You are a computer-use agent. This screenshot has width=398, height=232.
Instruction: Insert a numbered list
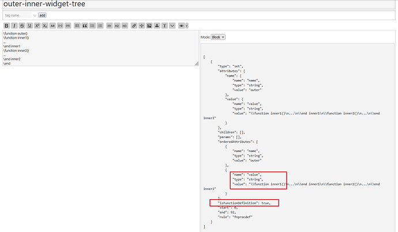click(100, 26)
